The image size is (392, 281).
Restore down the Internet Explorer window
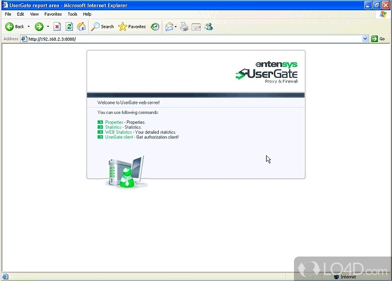coord(377,5)
